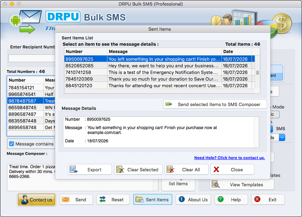The image size is (302, 217).
Task: Click the View Templates magnifier icon
Action: coord(216,184)
